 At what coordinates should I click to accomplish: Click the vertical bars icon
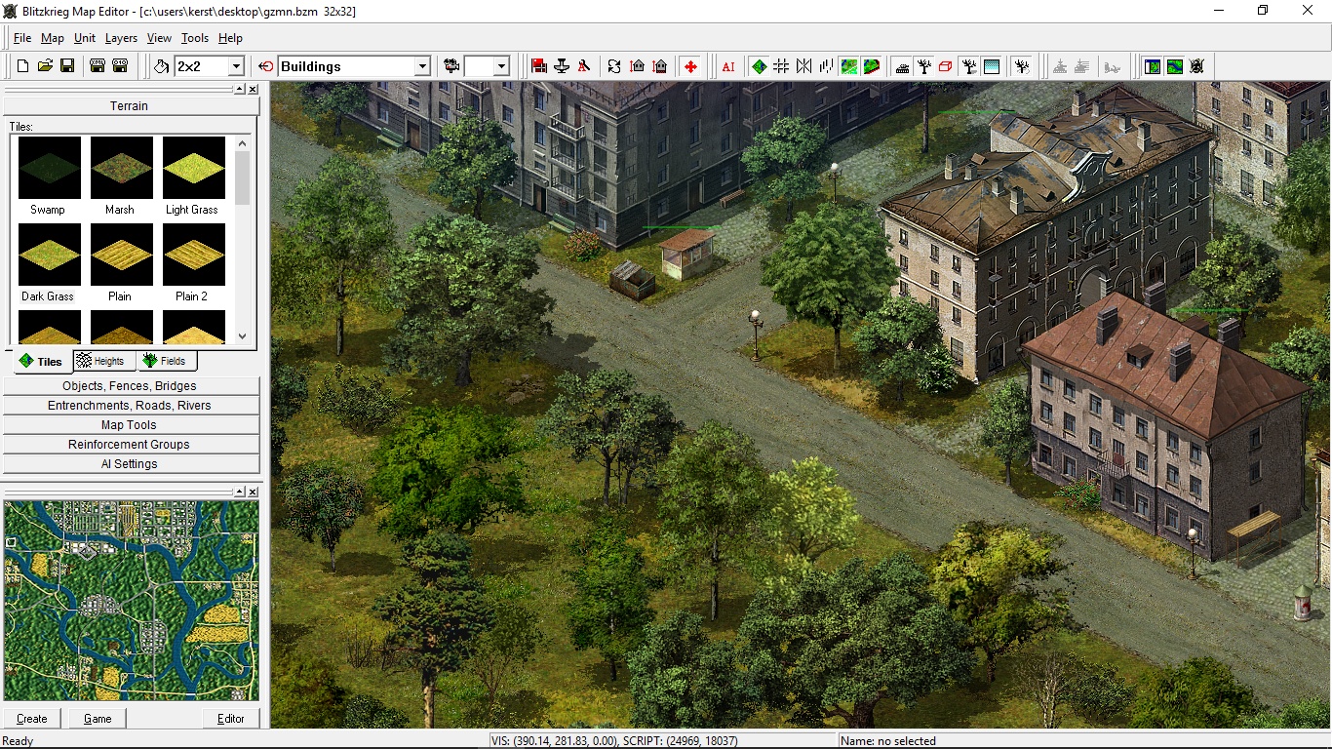pos(826,66)
